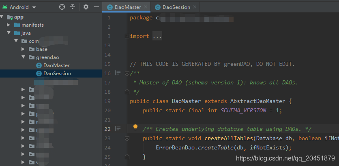Click line number 24 in gutter
The width and height of the screenshot is (339, 166).
tap(107, 147)
